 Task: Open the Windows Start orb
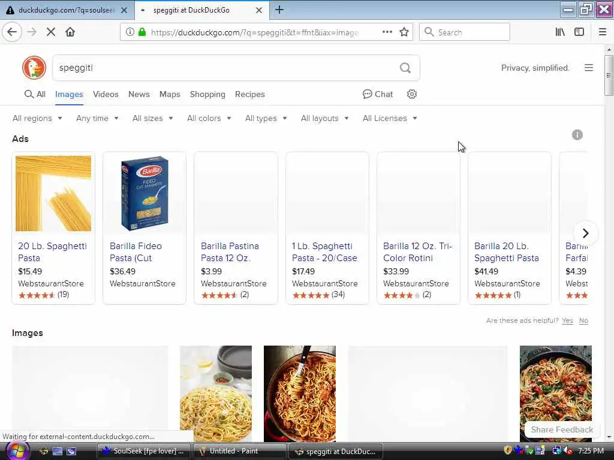pos(17,451)
